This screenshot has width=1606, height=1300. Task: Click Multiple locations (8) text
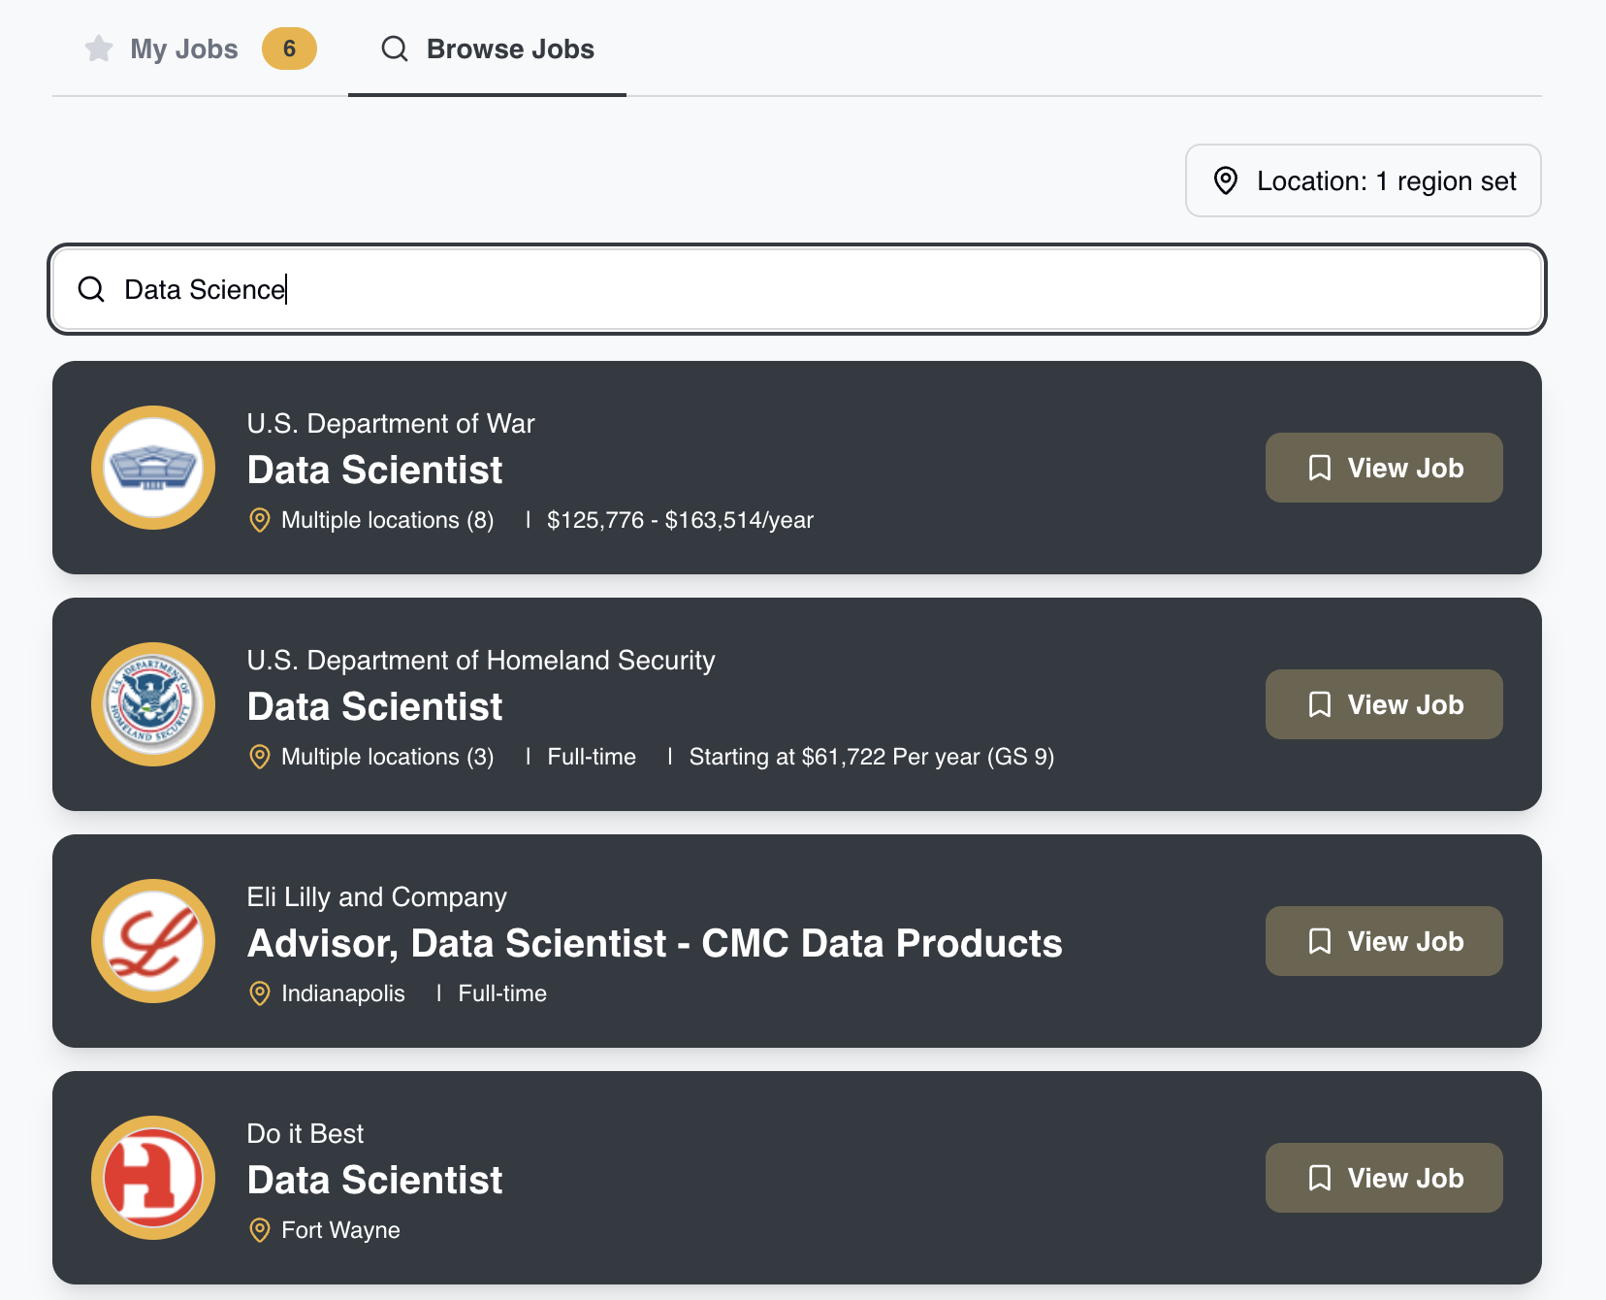[387, 520]
